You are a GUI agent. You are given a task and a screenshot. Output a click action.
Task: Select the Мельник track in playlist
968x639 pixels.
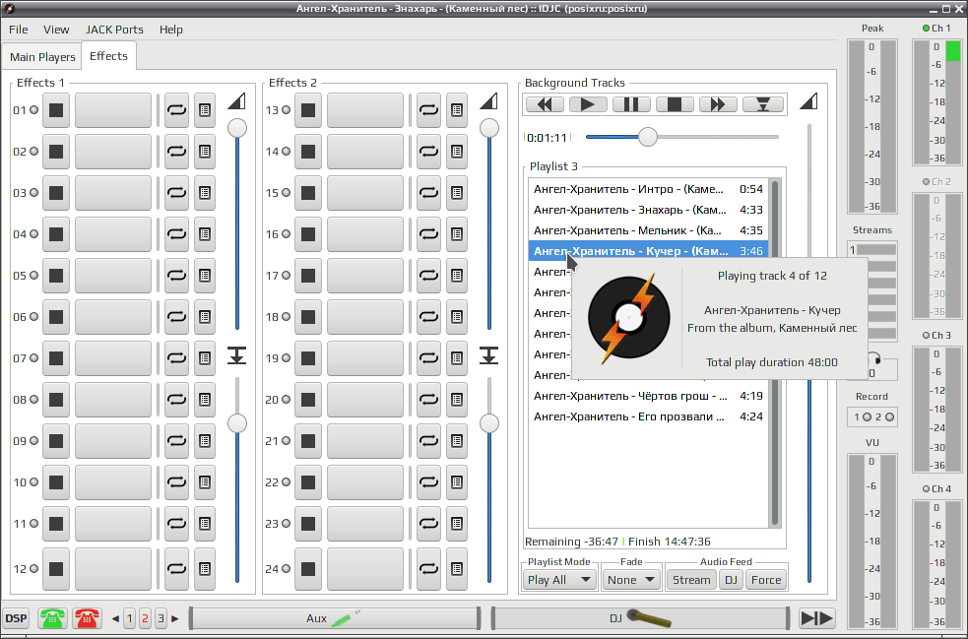click(648, 230)
